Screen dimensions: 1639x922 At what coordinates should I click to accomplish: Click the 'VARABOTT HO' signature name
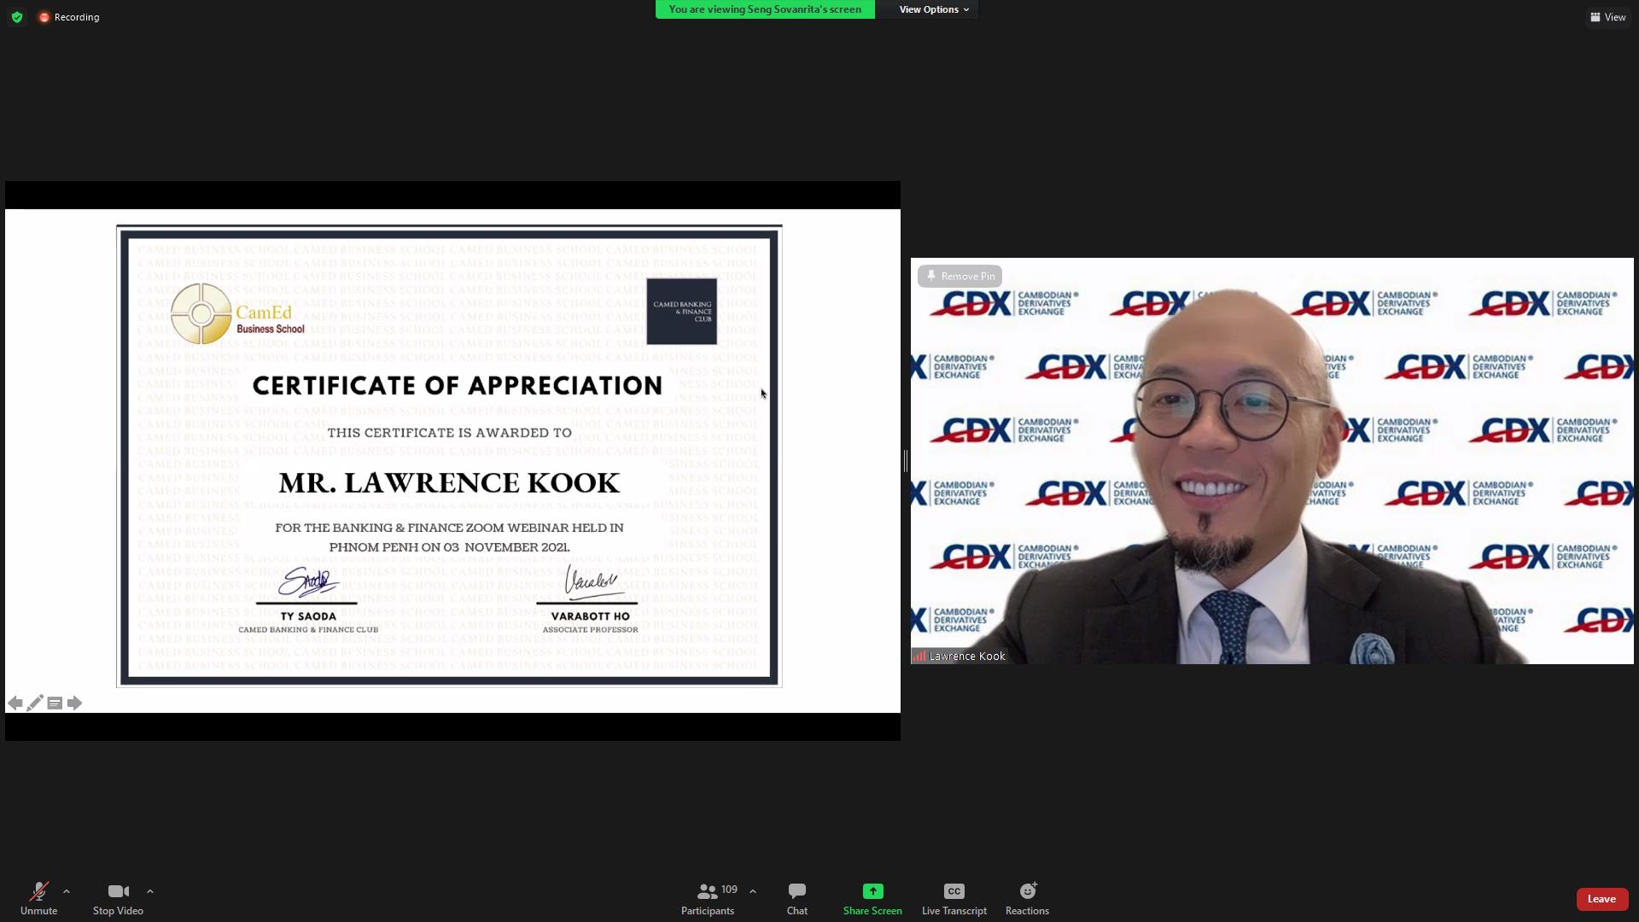[x=591, y=616]
